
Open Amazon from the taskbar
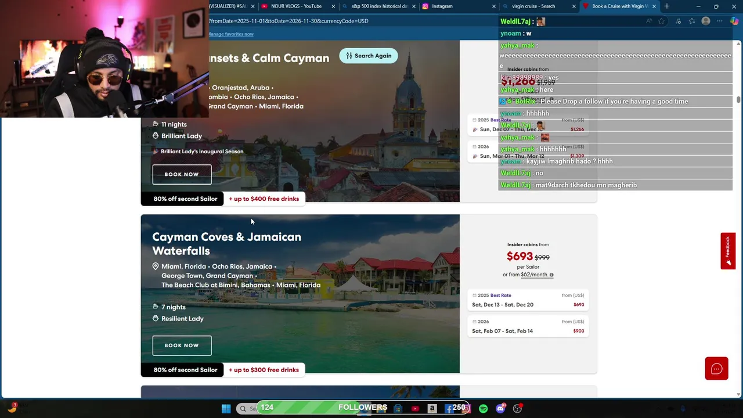(432, 409)
